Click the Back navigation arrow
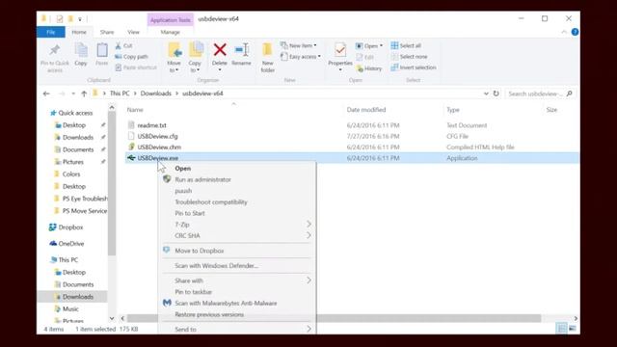Screen dimensions: 617x347 [46, 93]
